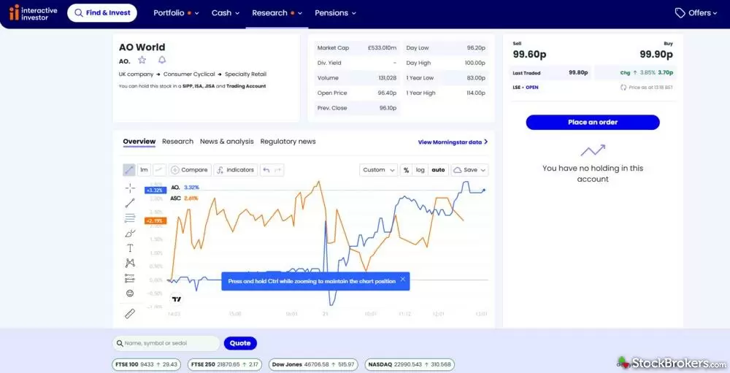Select the trend line drawing tool
Image resolution: width=730 pixels, height=373 pixels.
click(x=130, y=203)
